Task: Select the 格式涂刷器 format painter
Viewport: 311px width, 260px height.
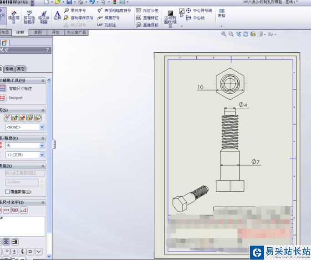Action: point(44,17)
